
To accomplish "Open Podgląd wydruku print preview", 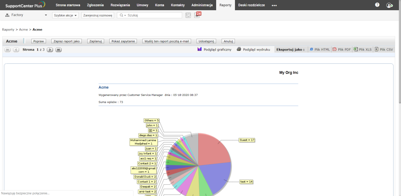I will (253, 50).
